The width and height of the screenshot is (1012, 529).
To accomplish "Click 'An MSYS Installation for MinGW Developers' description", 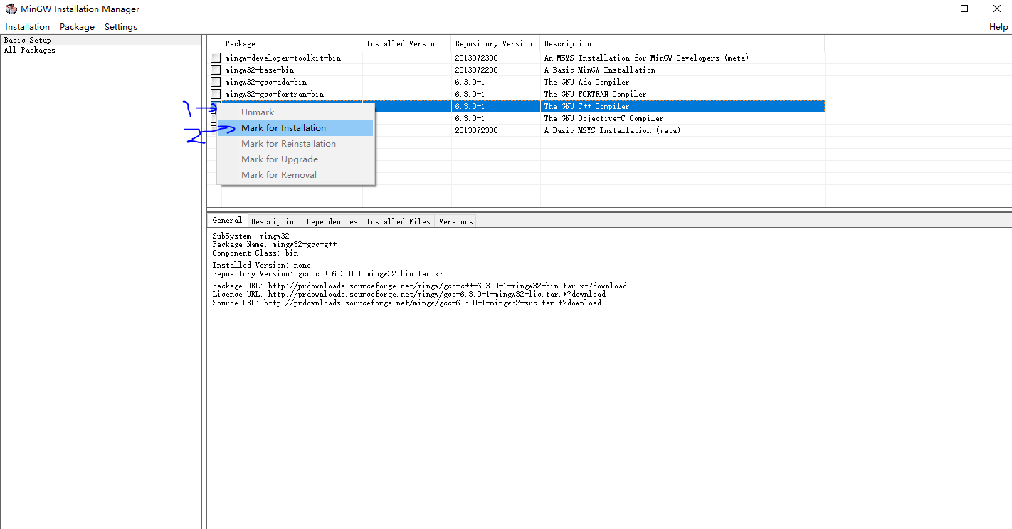I will pyautogui.click(x=646, y=58).
